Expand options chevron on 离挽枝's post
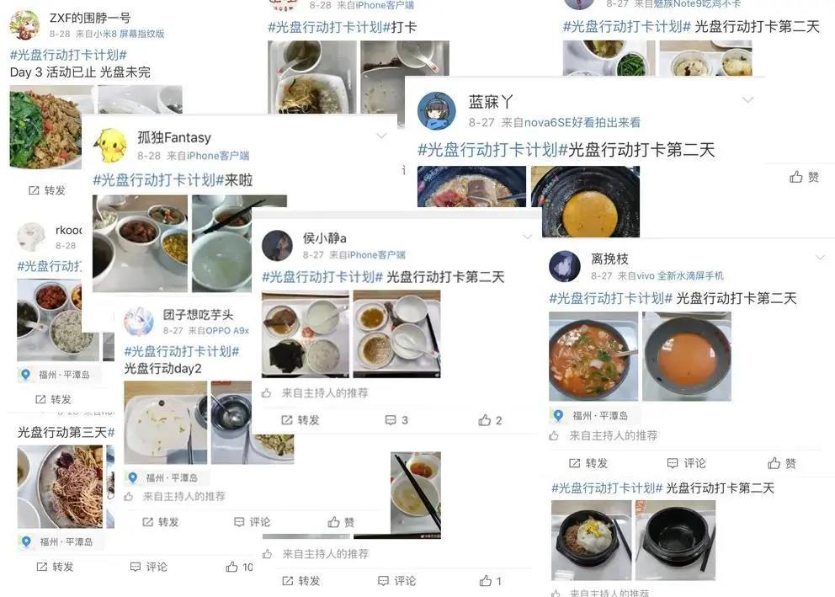 click(820, 258)
